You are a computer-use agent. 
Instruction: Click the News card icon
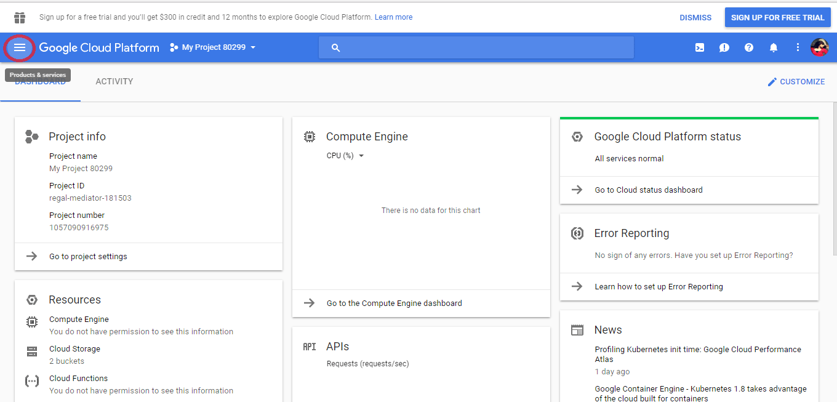click(577, 330)
